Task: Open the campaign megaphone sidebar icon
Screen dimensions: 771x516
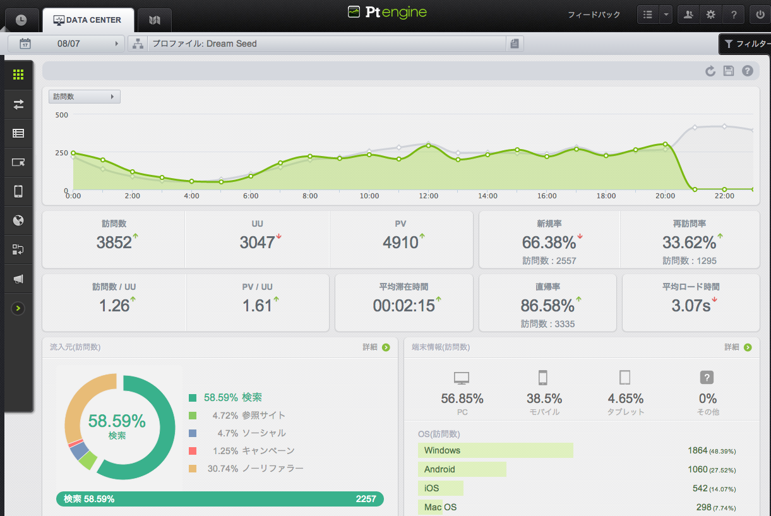Action: click(18, 279)
